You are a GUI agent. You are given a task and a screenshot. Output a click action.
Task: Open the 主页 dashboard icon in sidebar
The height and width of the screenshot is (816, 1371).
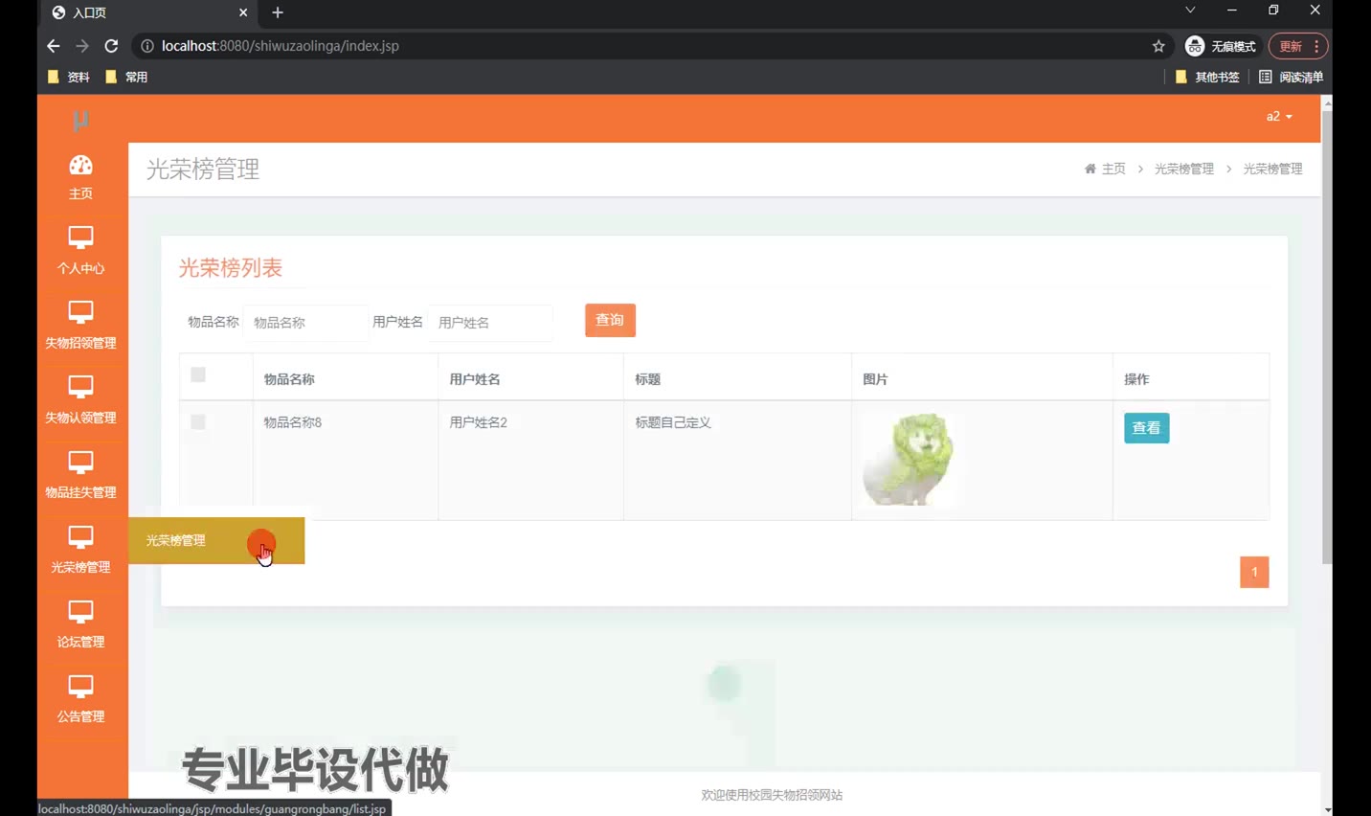pyautogui.click(x=80, y=167)
